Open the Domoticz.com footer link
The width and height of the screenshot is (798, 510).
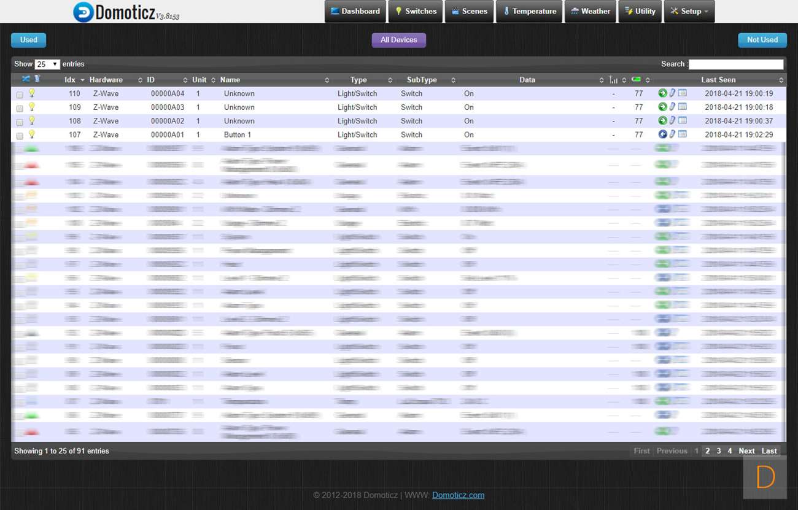458,495
